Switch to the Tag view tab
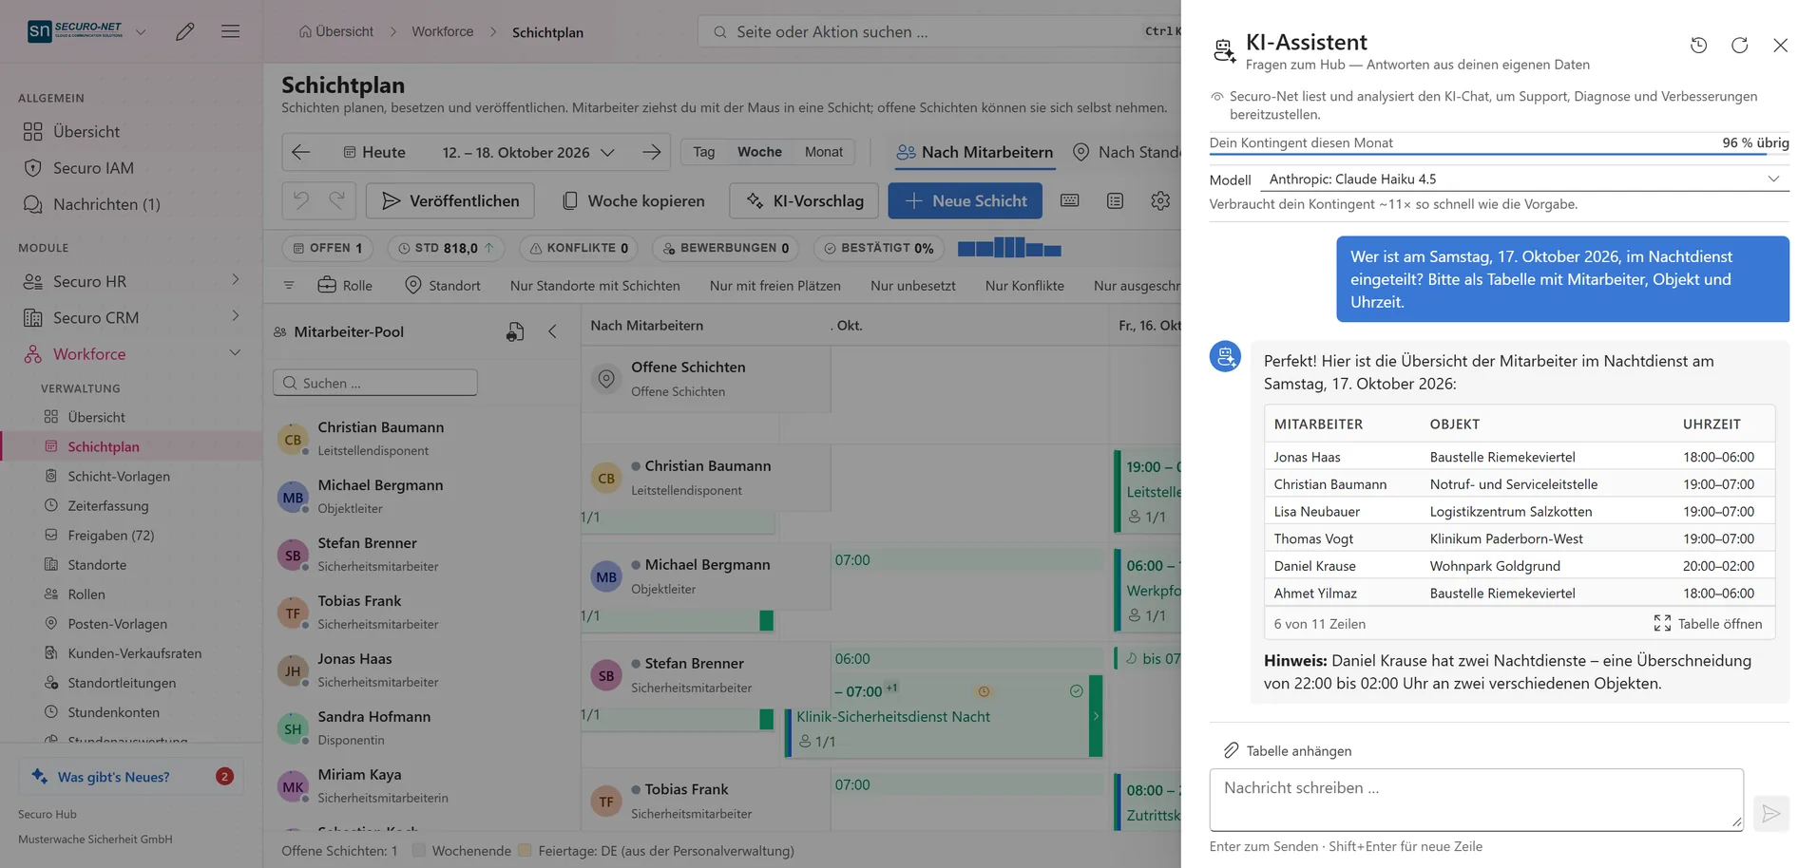This screenshot has height=868, width=1817. (703, 152)
